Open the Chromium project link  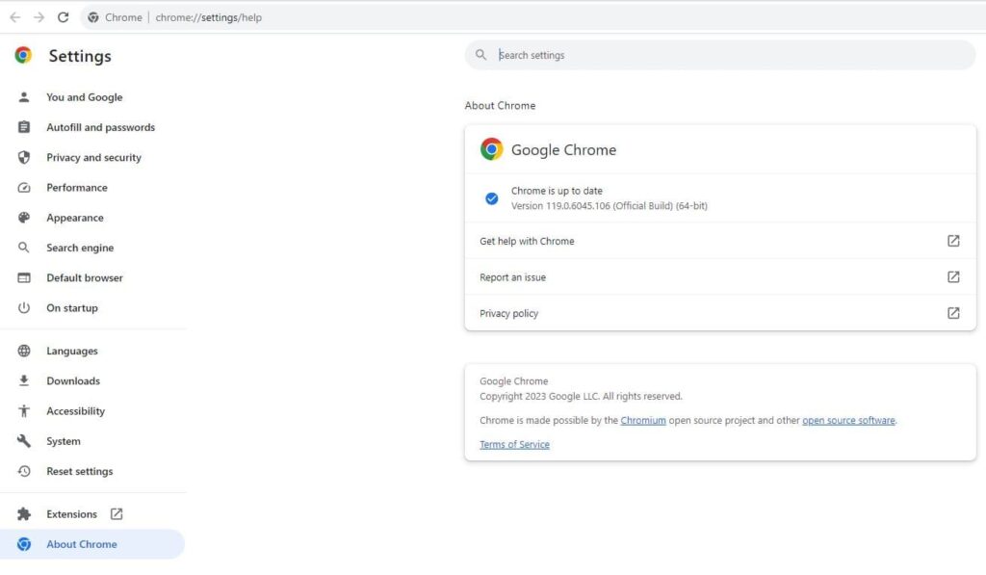click(643, 420)
